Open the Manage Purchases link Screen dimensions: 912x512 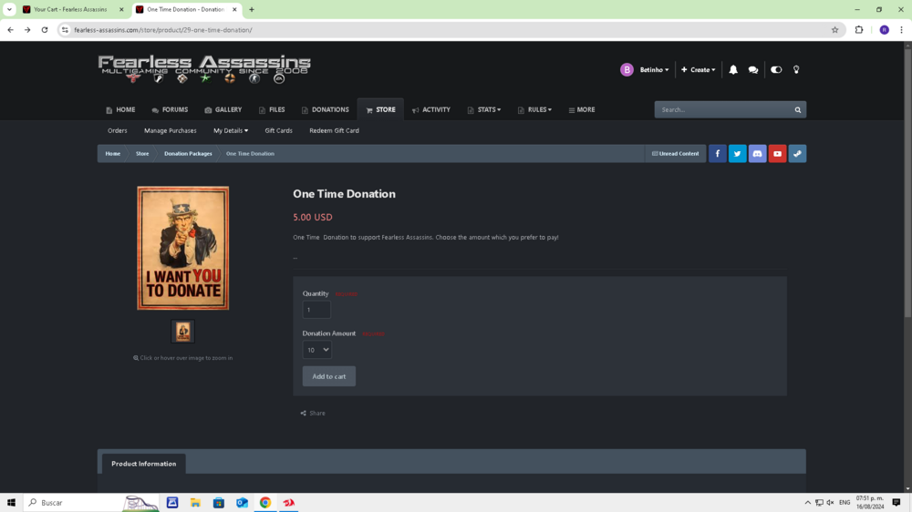click(x=170, y=131)
